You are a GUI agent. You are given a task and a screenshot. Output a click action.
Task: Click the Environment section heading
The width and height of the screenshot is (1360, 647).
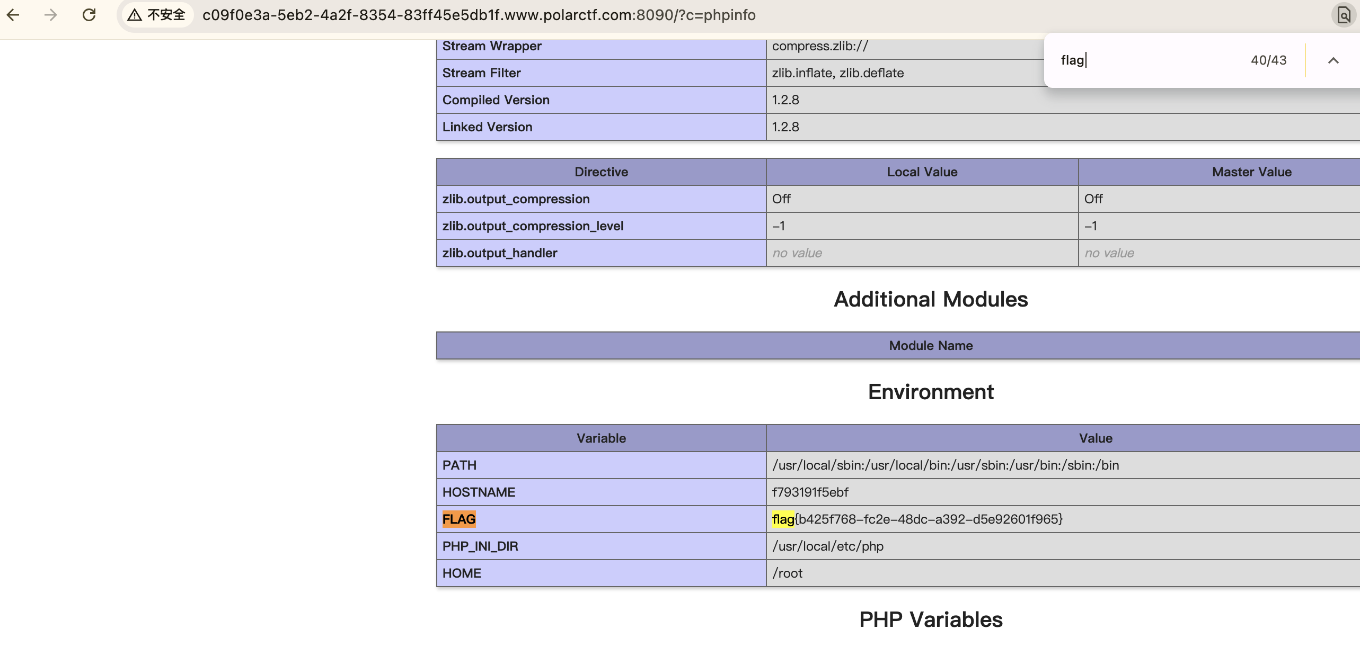click(931, 392)
